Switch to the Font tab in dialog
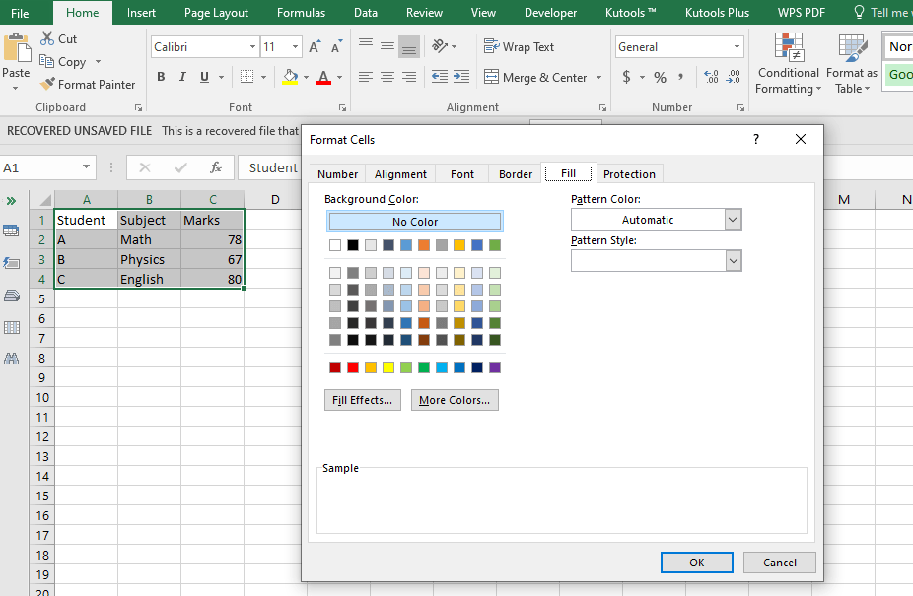The width and height of the screenshot is (913, 596). (462, 174)
